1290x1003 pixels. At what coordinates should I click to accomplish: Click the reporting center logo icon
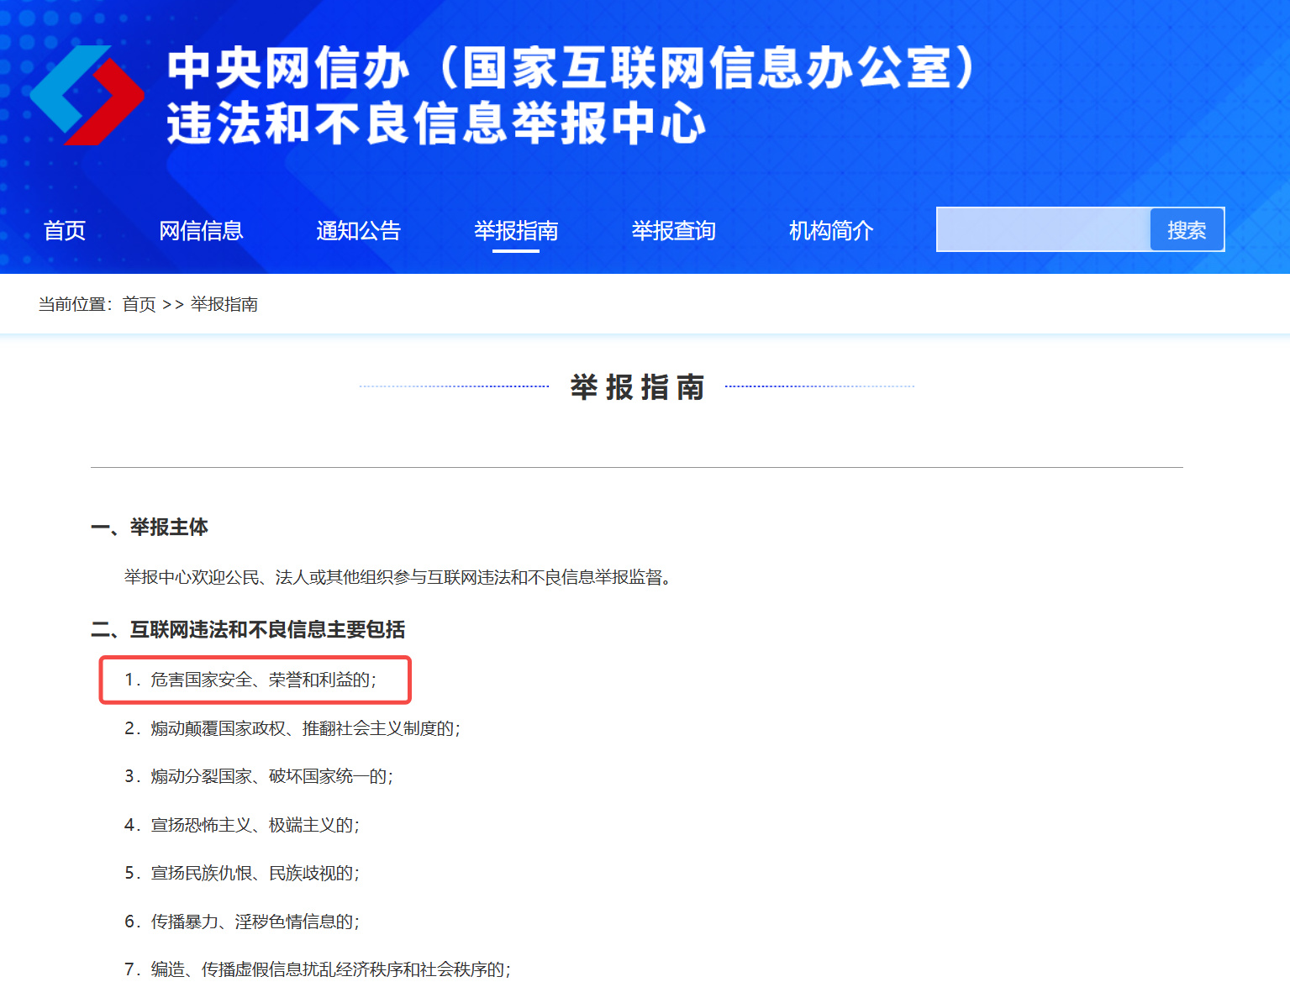click(x=87, y=96)
